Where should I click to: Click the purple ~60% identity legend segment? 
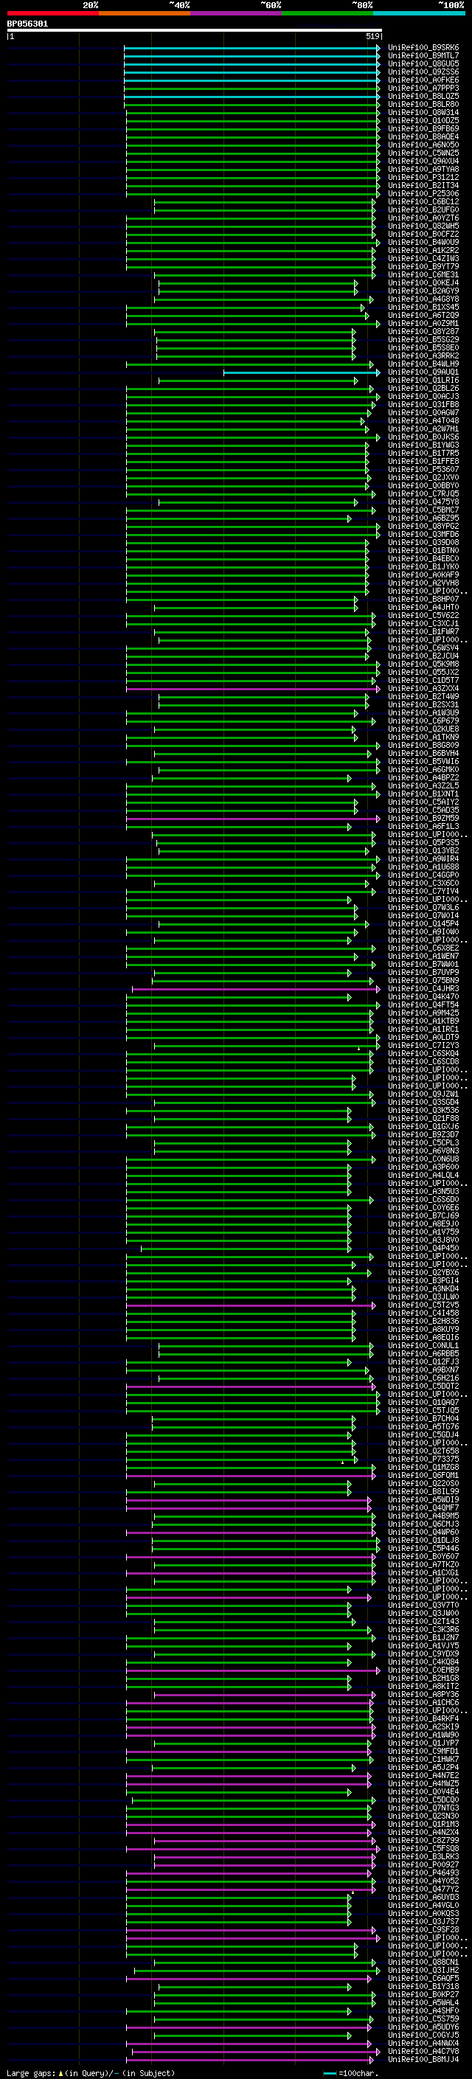[235, 14]
